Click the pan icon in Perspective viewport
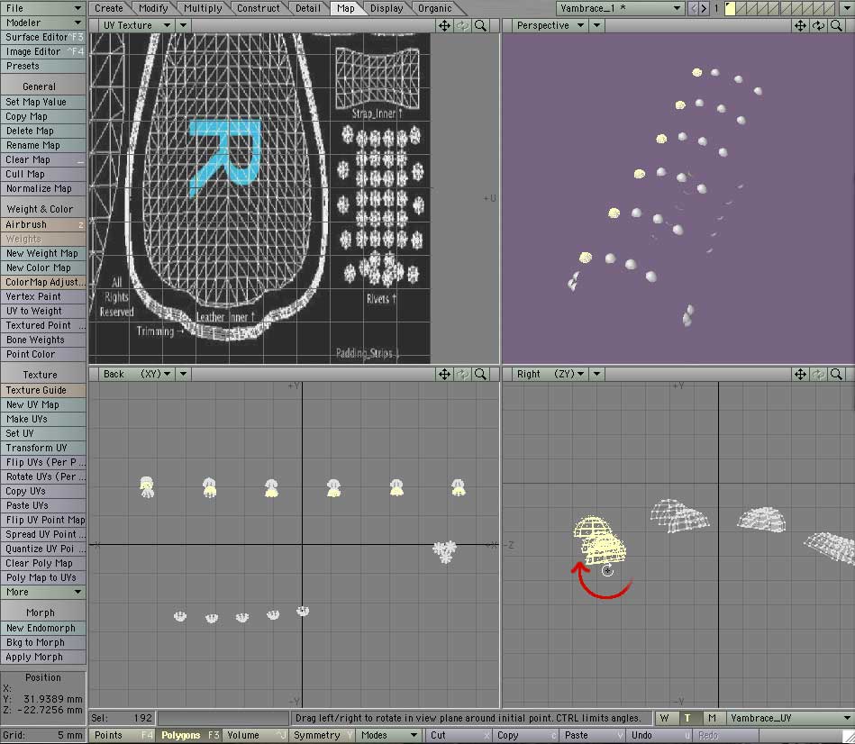 click(800, 25)
